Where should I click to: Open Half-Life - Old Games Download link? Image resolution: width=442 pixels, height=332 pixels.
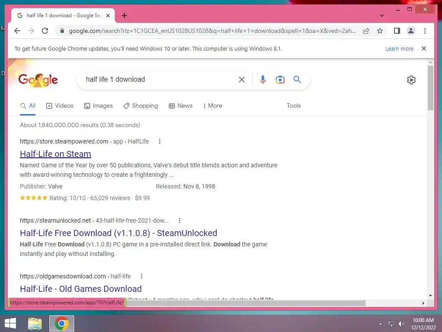[81, 289]
